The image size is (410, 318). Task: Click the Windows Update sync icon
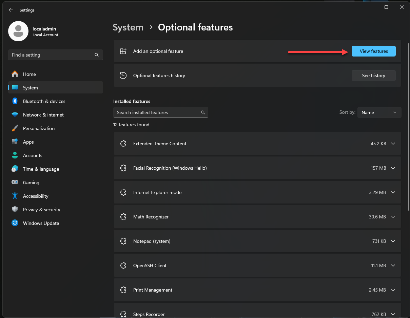click(15, 223)
